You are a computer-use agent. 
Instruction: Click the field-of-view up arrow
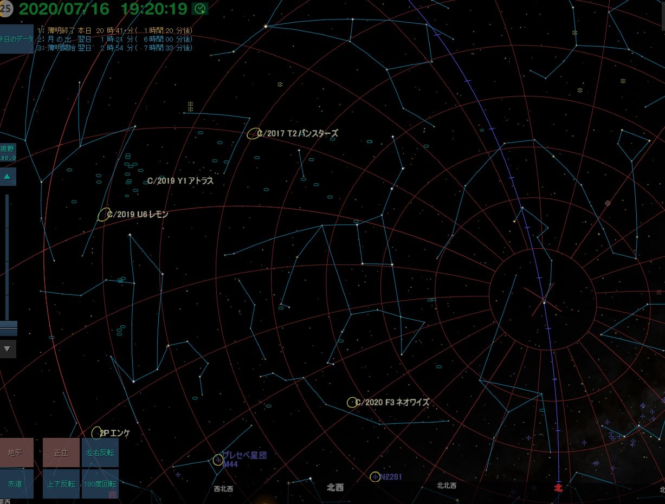pyautogui.click(x=8, y=177)
